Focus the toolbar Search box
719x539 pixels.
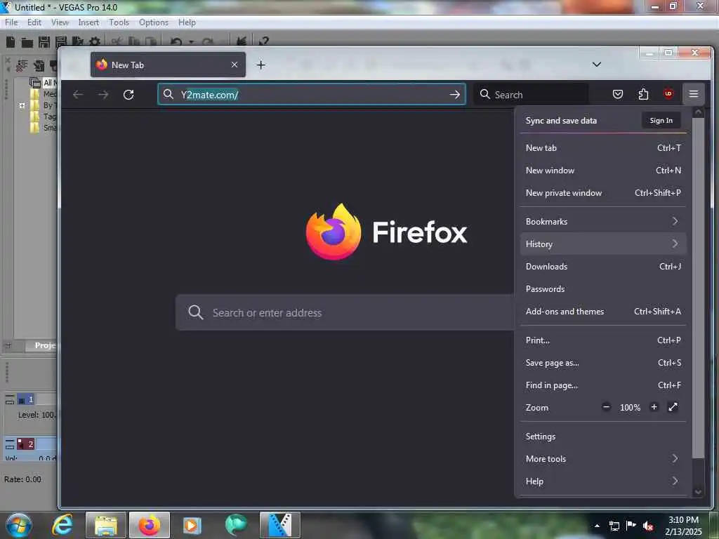531,95
